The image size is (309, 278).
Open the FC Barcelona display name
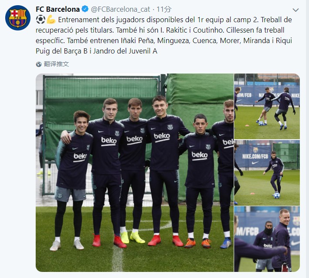pos(58,9)
